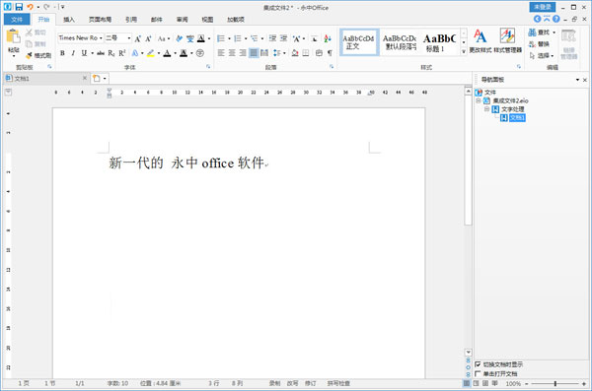Collapse the 文字处理 tree node

(x=486, y=109)
